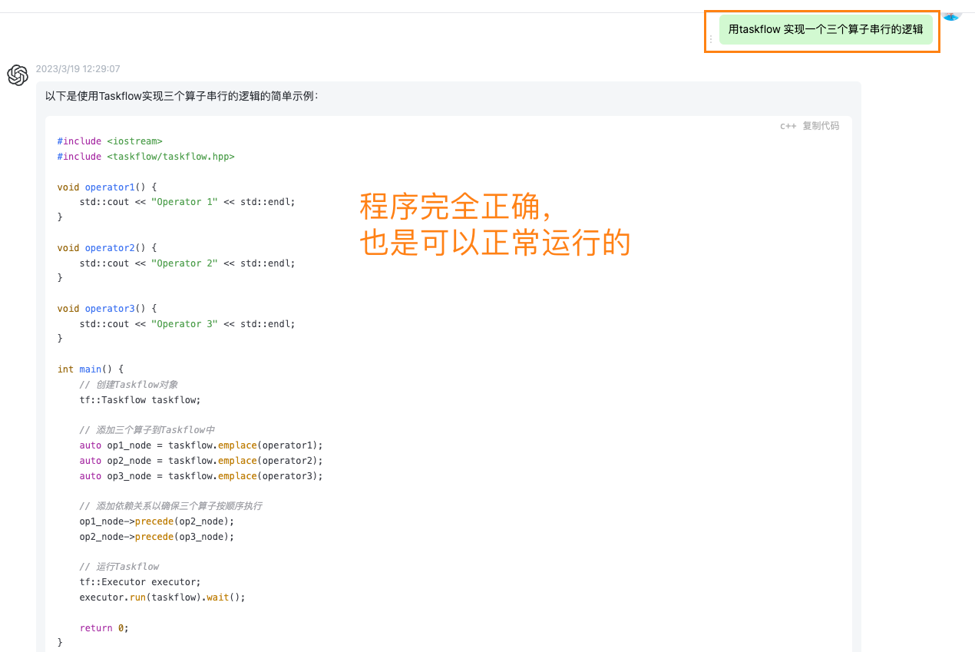Click the line op1_node->precede(op2_node);
Image resolution: width=975 pixels, height=652 pixels.
157,521
